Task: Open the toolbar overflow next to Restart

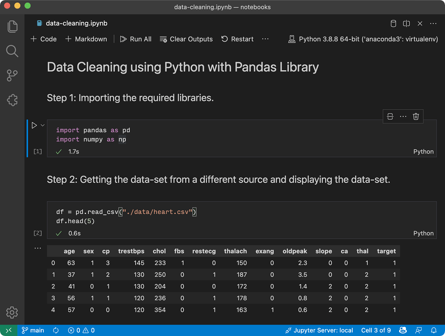Action: (265, 39)
